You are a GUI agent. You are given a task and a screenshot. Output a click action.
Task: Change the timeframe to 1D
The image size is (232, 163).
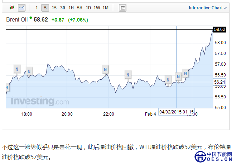click(88, 8)
